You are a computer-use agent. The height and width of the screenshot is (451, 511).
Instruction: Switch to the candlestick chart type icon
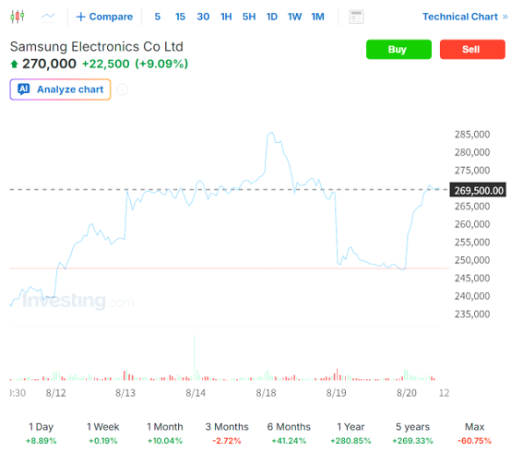point(18,17)
